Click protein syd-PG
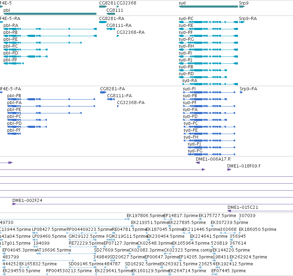 click(x=211, y=154)
